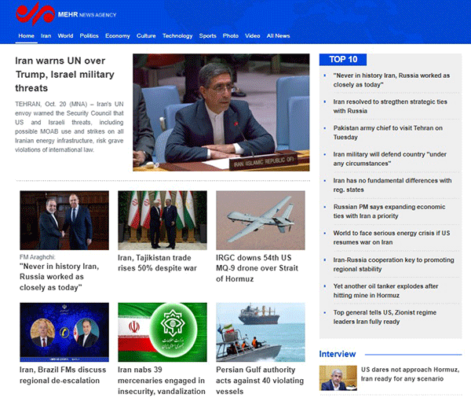Open the Technology section

pos(177,36)
